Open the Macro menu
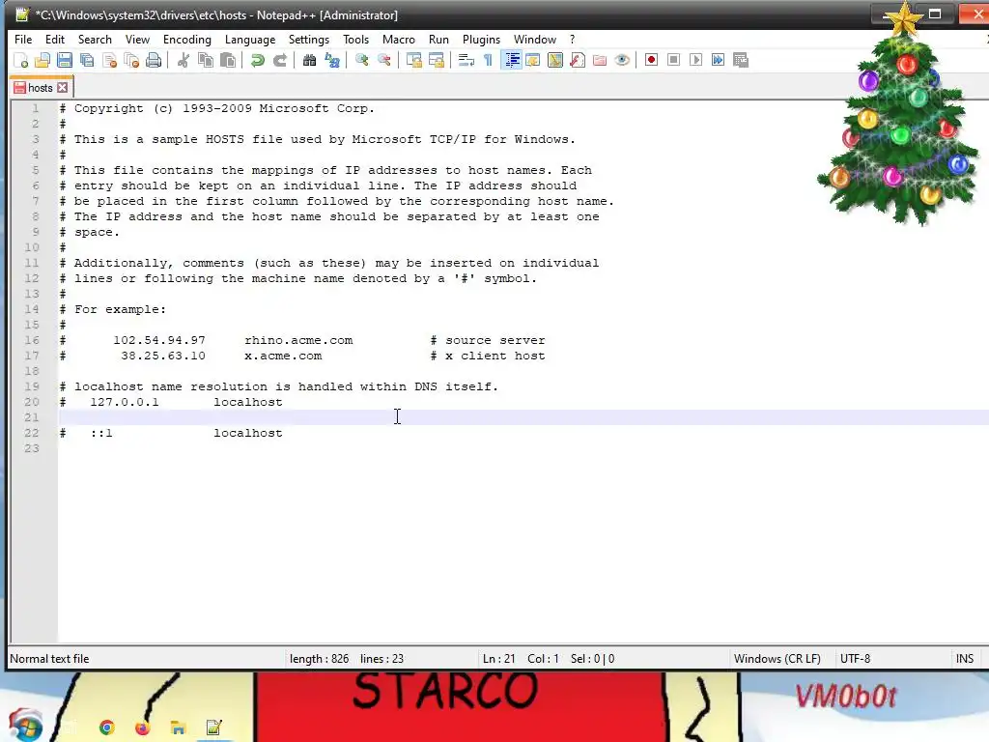The height and width of the screenshot is (742, 989). [x=399, y=39]
